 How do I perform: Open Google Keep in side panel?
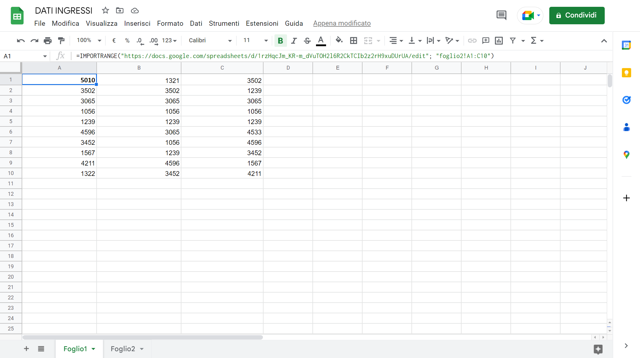point(626,73)
